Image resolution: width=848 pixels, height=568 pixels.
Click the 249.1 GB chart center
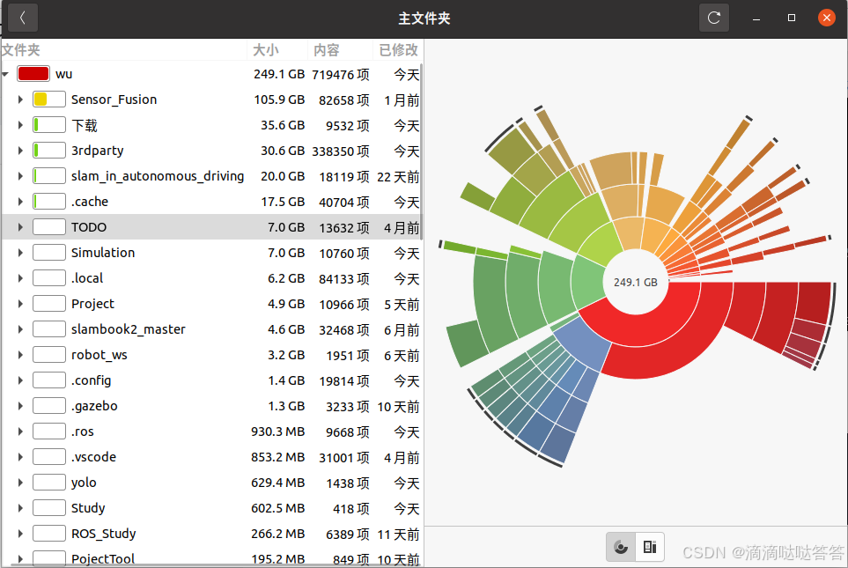coord(636,283)
